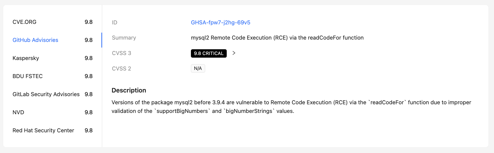Click the CVSS 3 field label
494x153 pixels.
(121, 53)
